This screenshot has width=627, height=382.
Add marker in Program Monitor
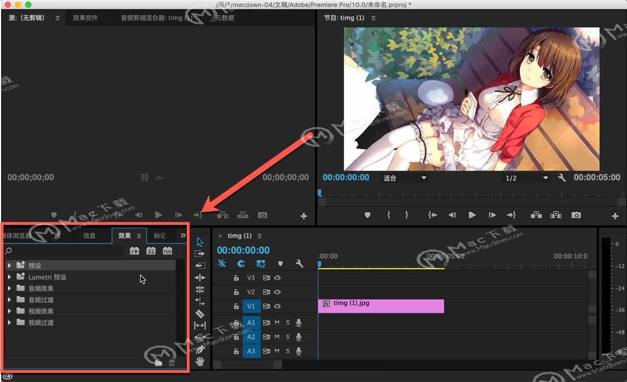[367, 215]
